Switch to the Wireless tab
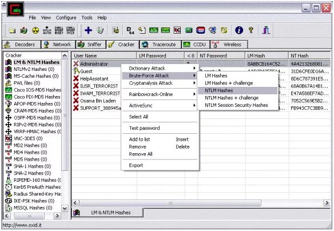Viewport: 334px width, 231px height. point(229,45)
